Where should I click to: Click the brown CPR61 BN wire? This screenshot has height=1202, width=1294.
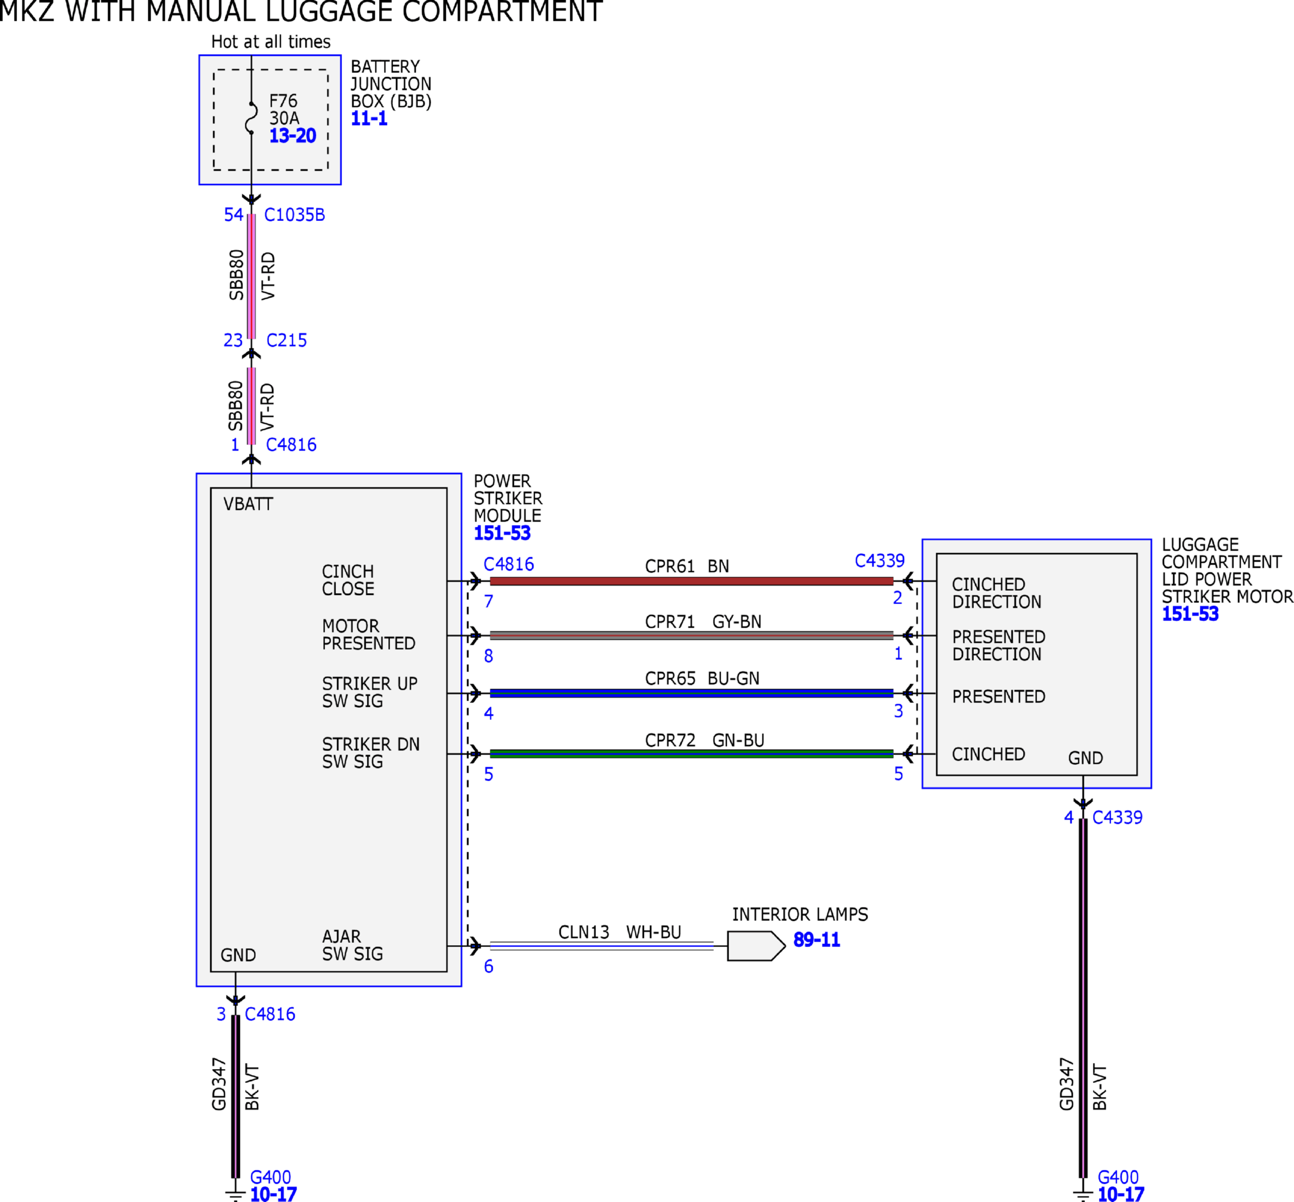point(691,582)
